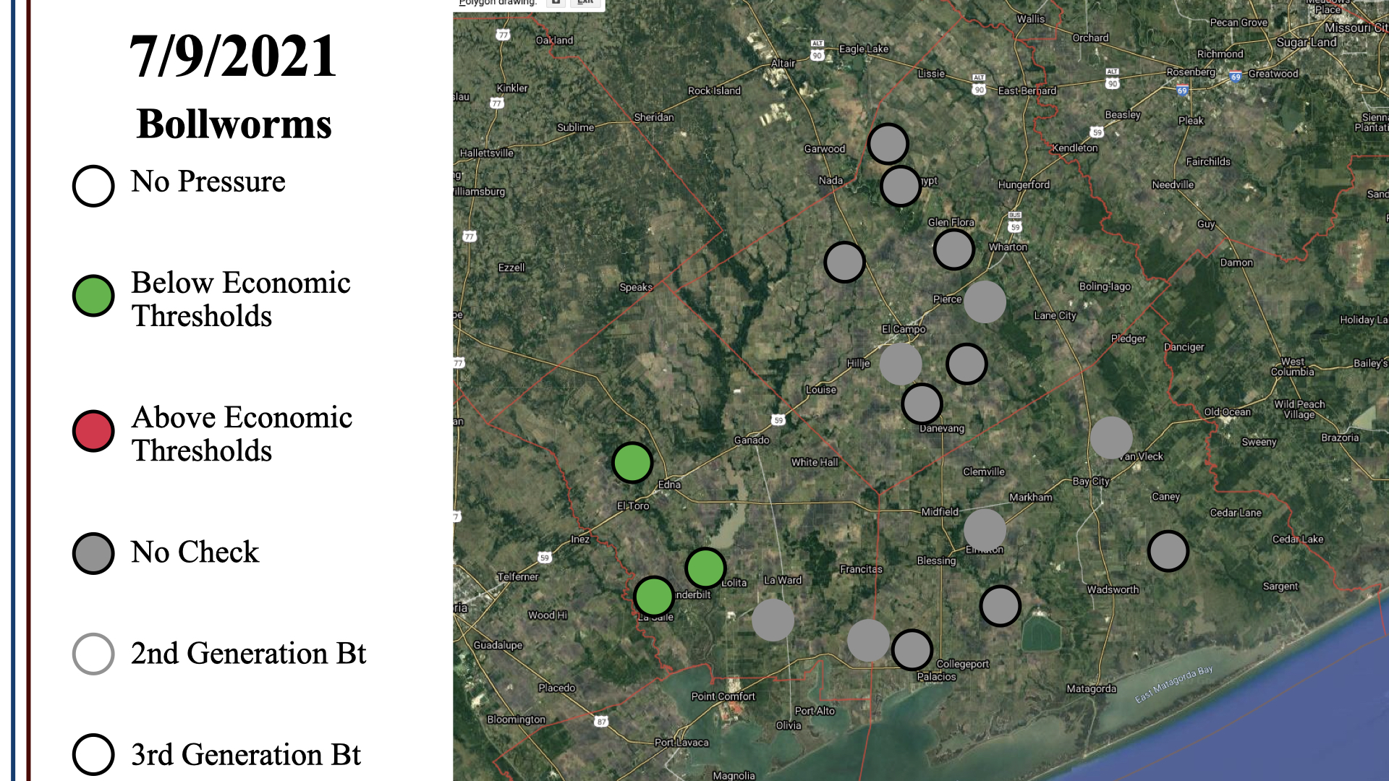Click the No Pressure legend circle
The width and height of the screenshot is (1389, 781).
[93, 186]
